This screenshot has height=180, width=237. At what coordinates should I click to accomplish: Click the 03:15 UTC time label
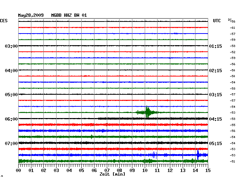(215, 95)
